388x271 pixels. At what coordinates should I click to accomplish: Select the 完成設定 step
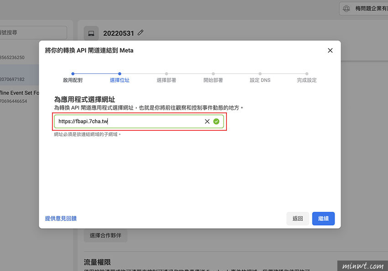pyautogui.click(x=307, y=80)
